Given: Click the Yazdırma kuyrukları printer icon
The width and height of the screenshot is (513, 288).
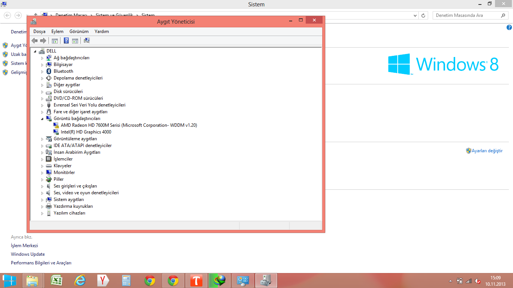Looking at the screenshot, I should 48,206.
